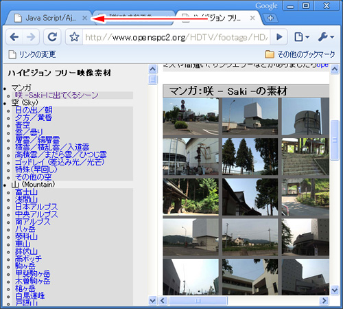The width and height of the screenshot is (343, 309).
Task: Open thumbnail of red pipes by tank
Action: tap(191, 157)
